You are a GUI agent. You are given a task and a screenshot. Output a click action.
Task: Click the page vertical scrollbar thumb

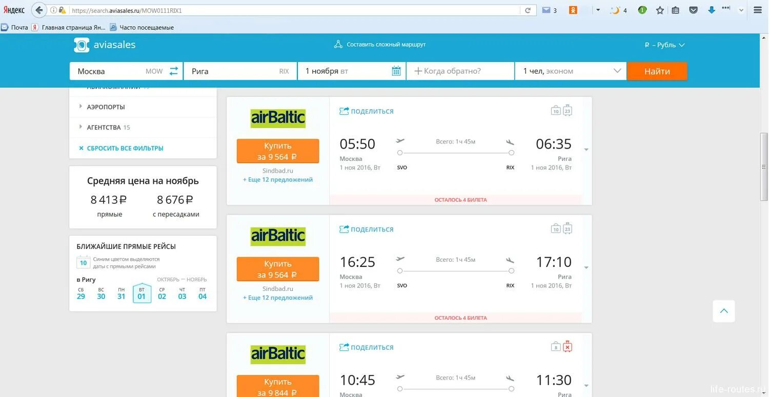[x=764, y=167]
